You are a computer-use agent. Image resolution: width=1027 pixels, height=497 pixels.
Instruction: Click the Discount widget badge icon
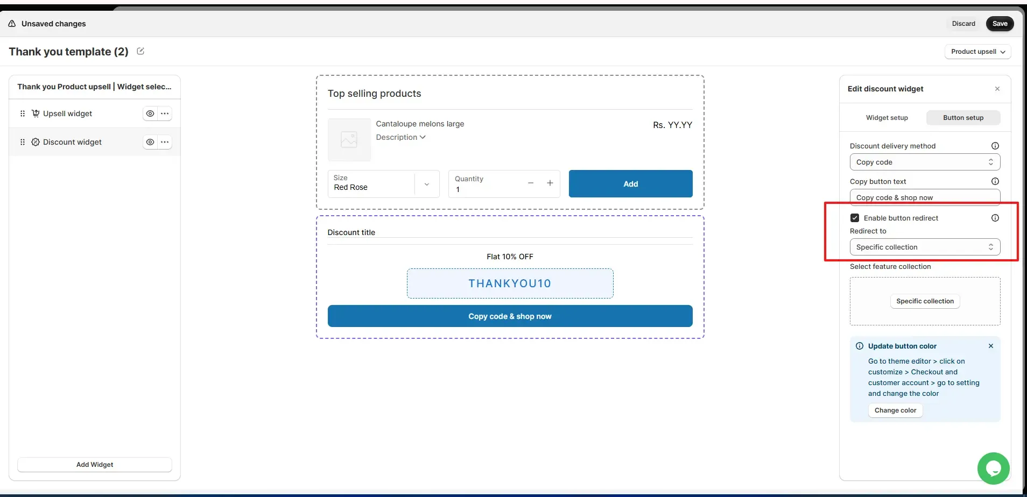[36, 142]
